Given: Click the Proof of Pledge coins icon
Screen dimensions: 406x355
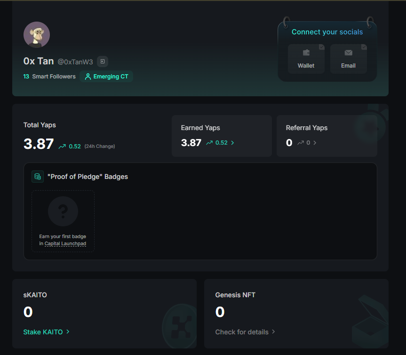Looking at the screenshot, I should (38, 177).
